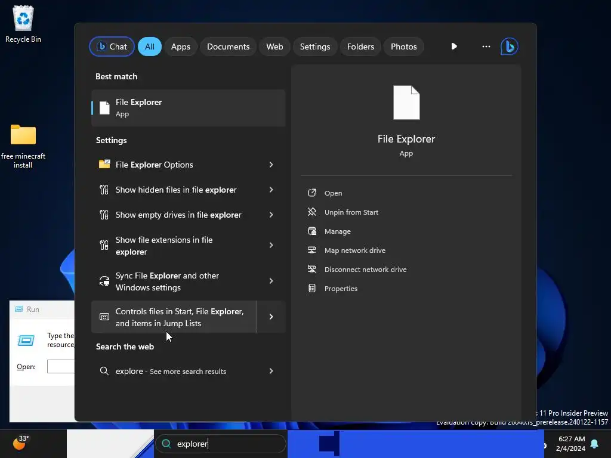Expand explore web search result chevron
Viewport: 611px width, 458px height.
coord(271,371)
